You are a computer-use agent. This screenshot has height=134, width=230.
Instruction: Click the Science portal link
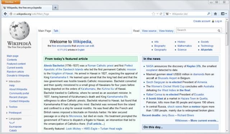click(x=182, y=50)
